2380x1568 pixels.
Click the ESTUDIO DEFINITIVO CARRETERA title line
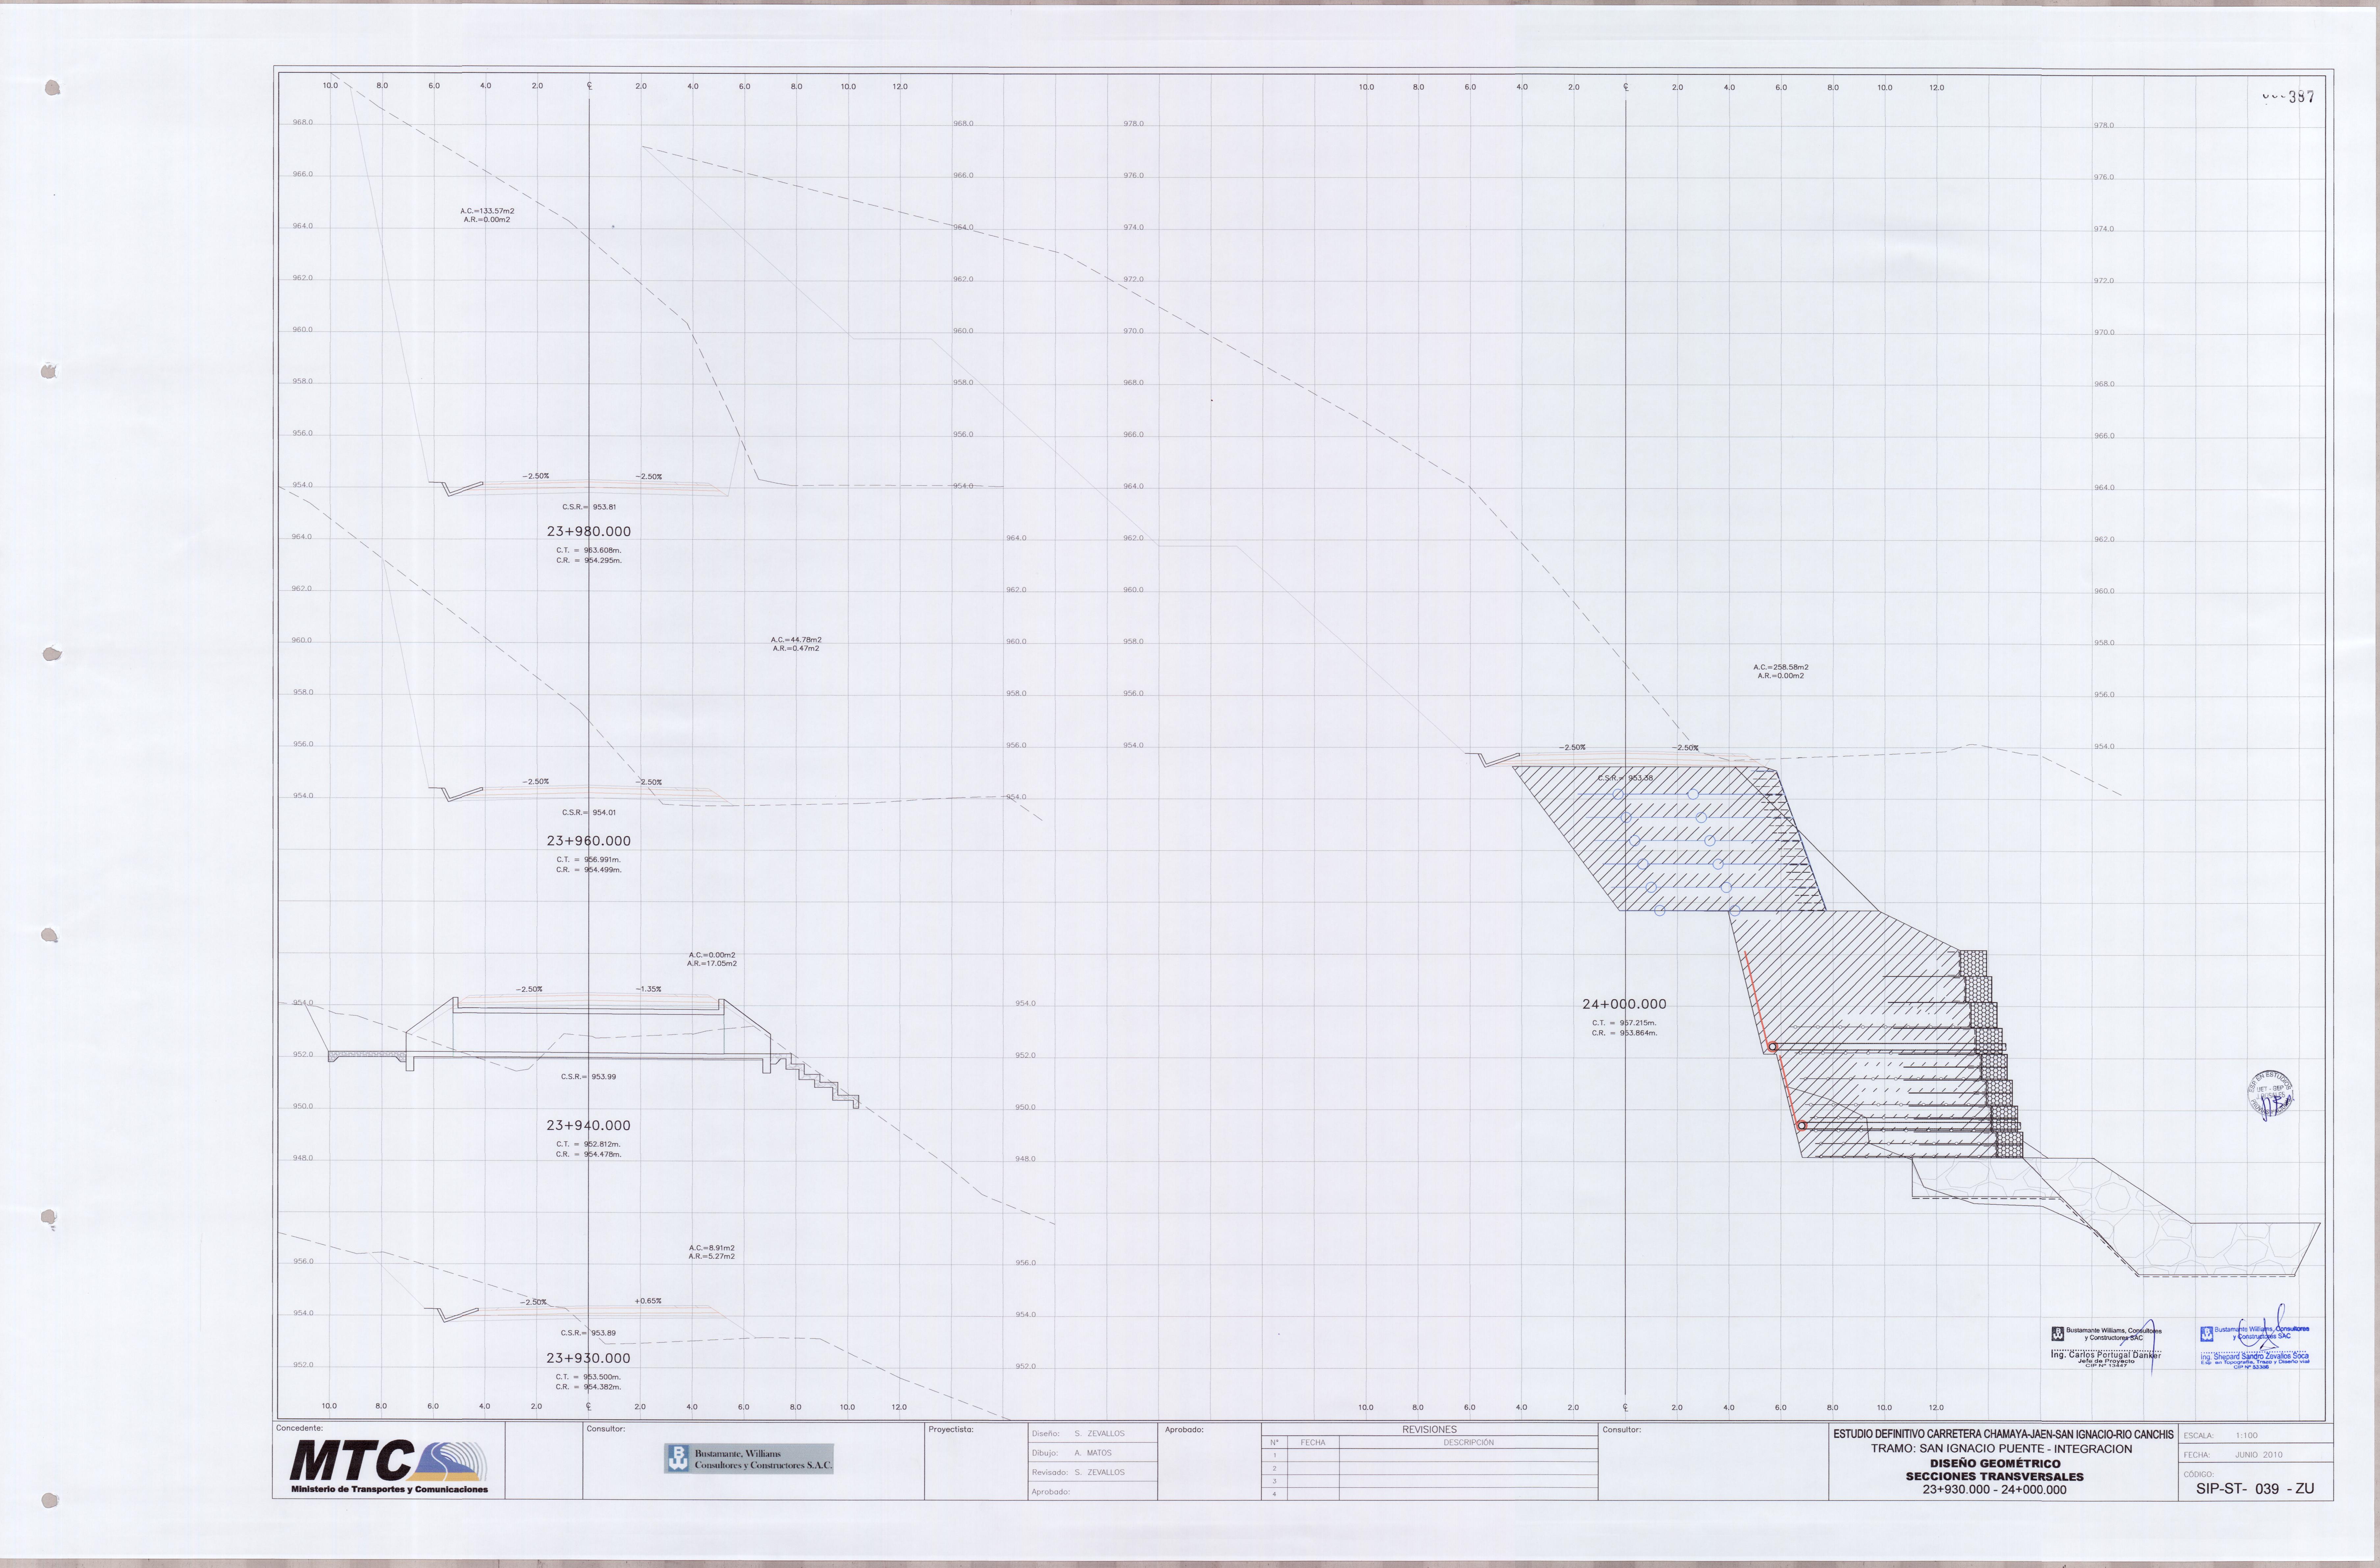[2003, 1434]
